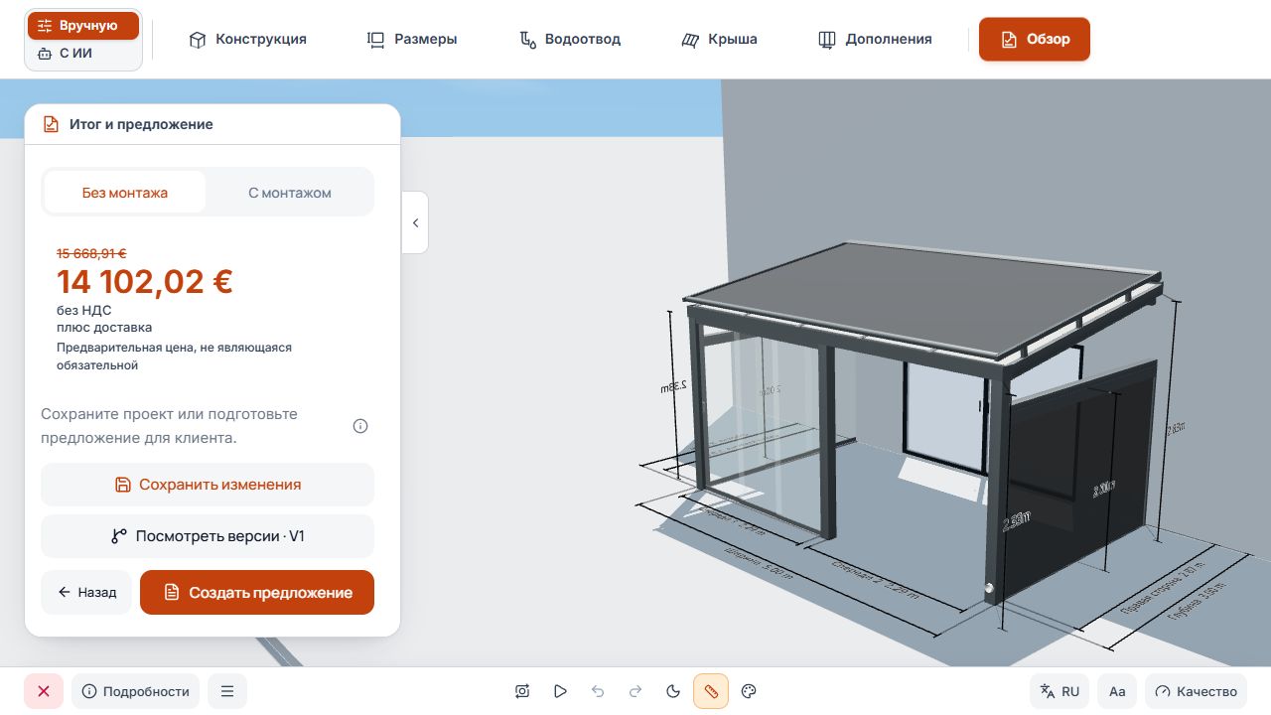Open the Размеры tab
This screenshot has width=1271, height=715.
tap(412, 40)
